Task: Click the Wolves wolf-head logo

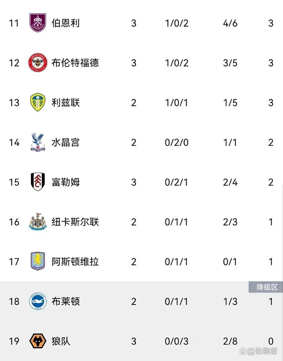Action: click(x=38, y=341)
